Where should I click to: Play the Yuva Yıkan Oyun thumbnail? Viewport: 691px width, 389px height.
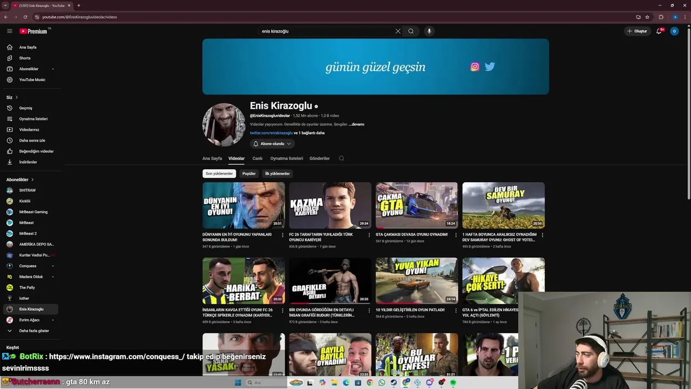[417, 281]
